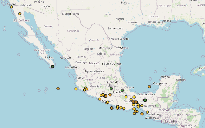Image resolution: width=205 pixels, height=128 pixels.
Task: Select the yellow marker in northern Baja California
Action: point(20,14)
